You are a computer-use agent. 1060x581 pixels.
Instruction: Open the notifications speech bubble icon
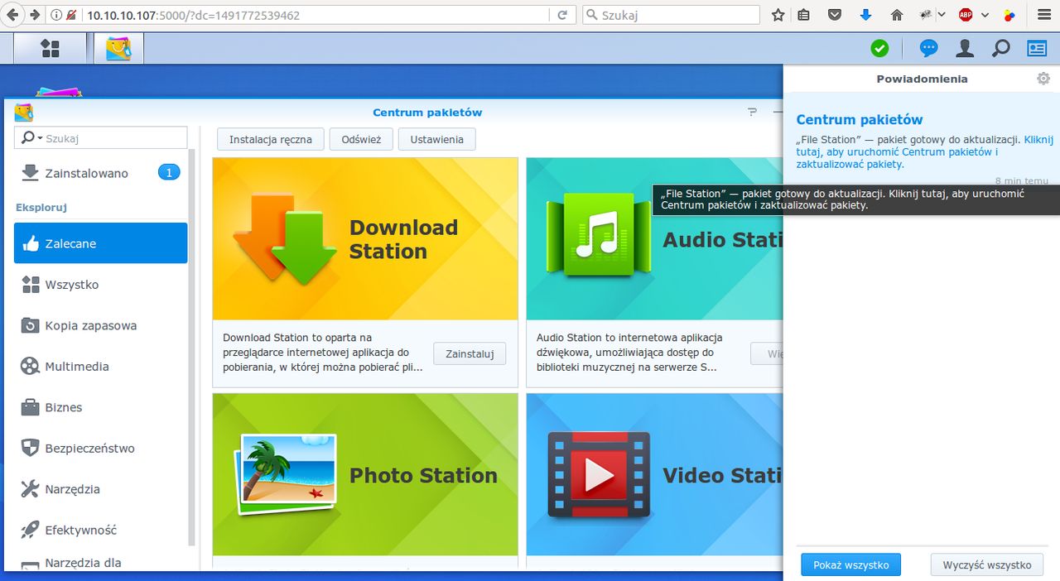[x=929, y=49]
